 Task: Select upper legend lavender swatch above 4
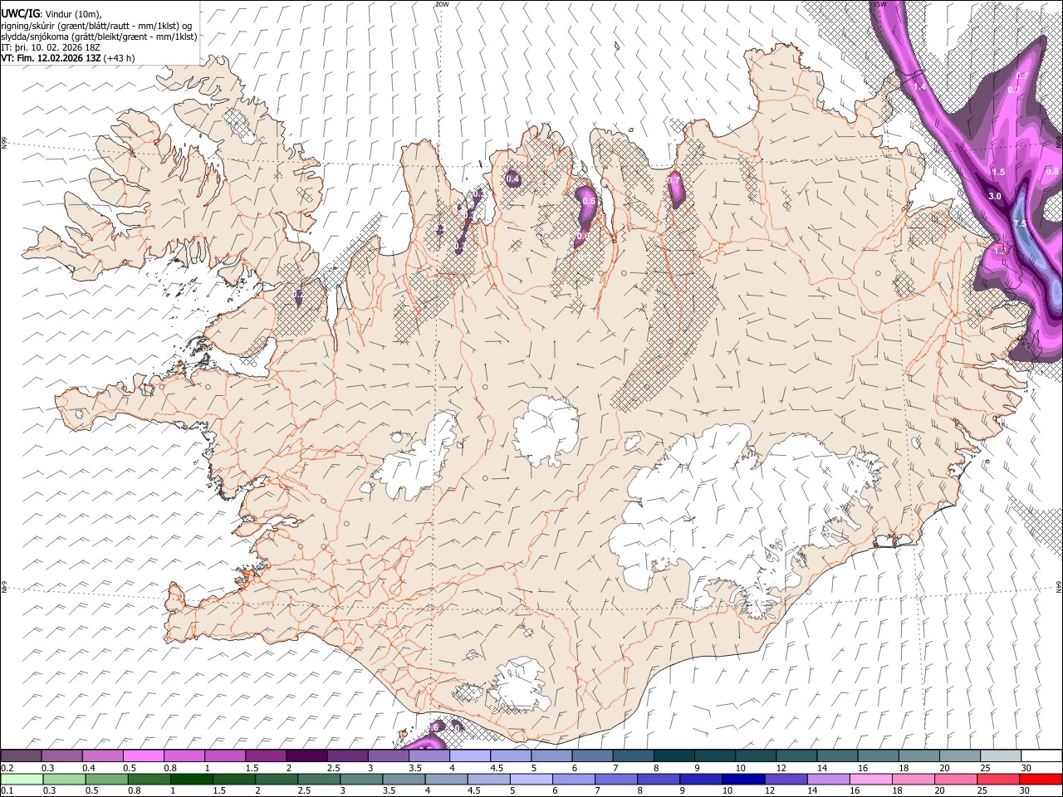click(468, 756)
